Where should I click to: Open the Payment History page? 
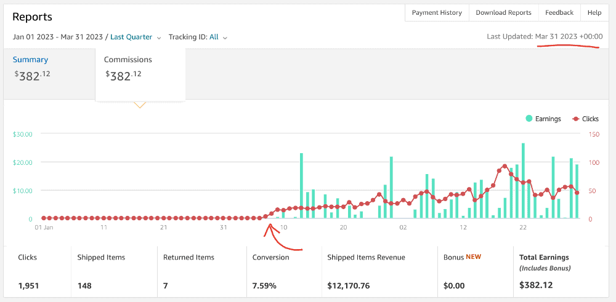tap(437, 12)
